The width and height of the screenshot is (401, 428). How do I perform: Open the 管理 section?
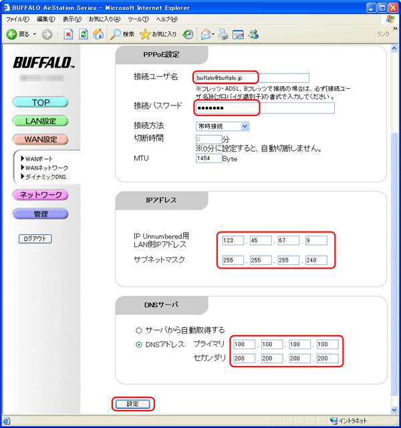pos(40,214)
